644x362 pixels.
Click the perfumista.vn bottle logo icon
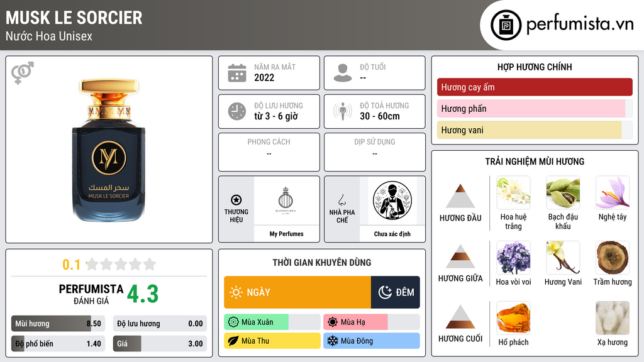tap(506, 25)
